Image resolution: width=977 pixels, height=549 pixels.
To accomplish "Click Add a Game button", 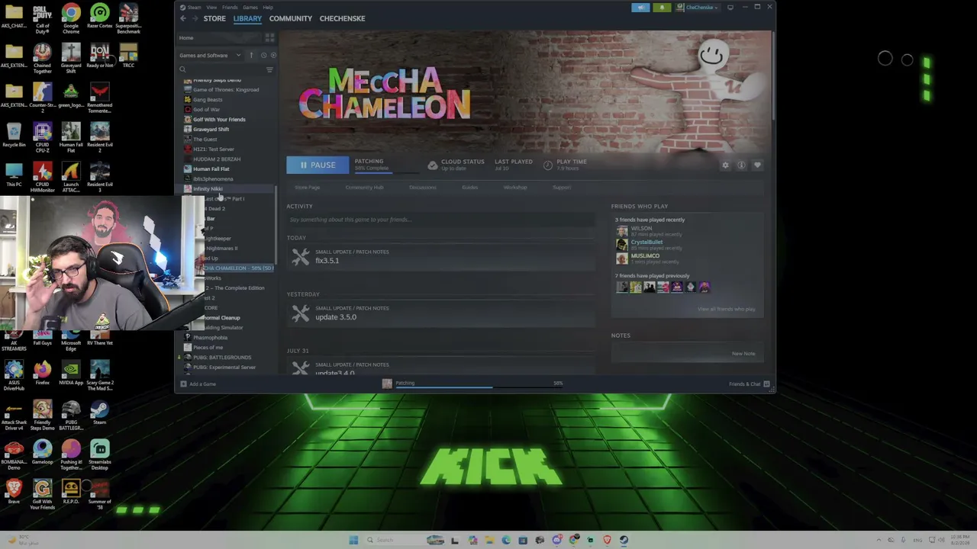I will coord(198,384).
